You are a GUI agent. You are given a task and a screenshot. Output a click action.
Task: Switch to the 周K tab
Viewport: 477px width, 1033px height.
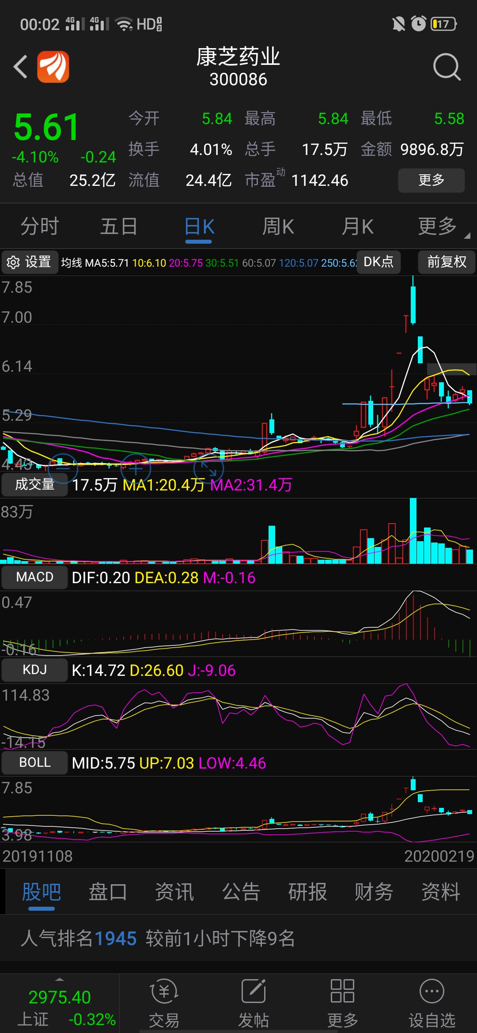[x=278, y=227]
